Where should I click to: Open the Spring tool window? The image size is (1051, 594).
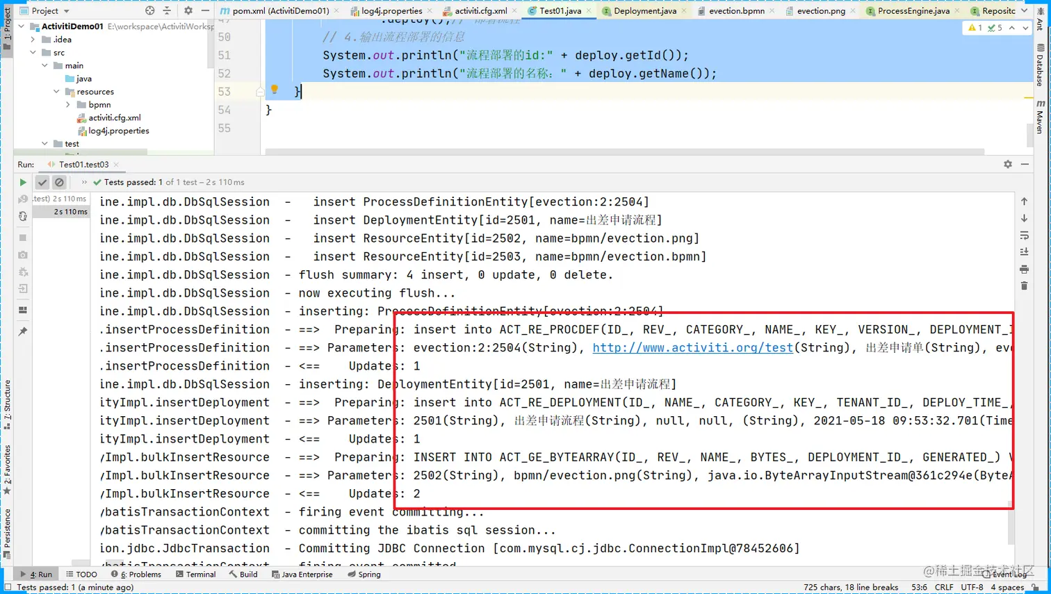[x=364, y=575]
